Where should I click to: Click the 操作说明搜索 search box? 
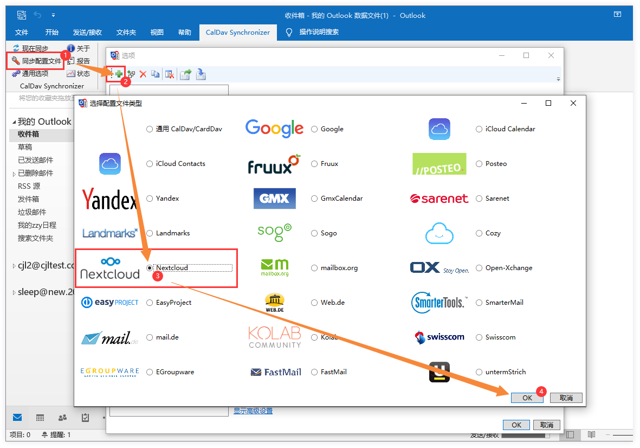click(319, 32)
